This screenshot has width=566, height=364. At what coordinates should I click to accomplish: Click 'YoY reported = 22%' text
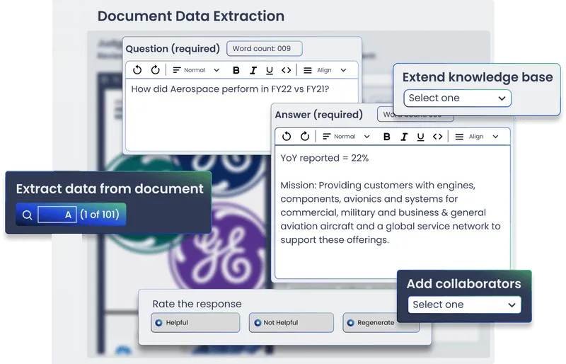point(325,158)
